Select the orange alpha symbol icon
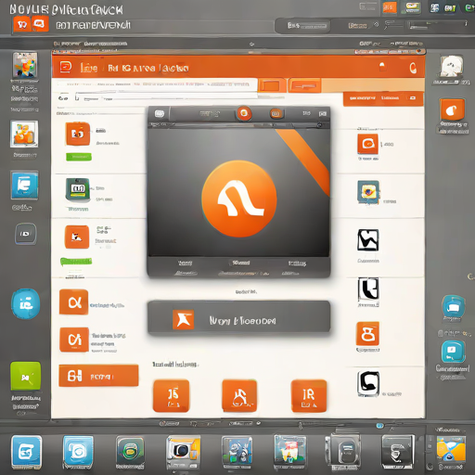Viewport: 475px width, 475px height. 73,302
